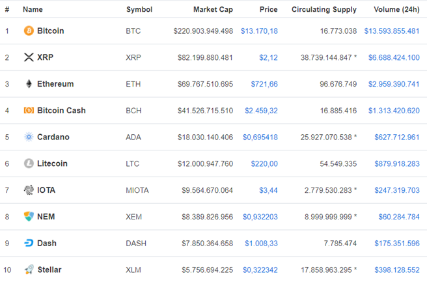Open Litecoin volume $879.918.283
Image resolution: width=427 pixels, height=282 pixels.
tap(397, 163)
